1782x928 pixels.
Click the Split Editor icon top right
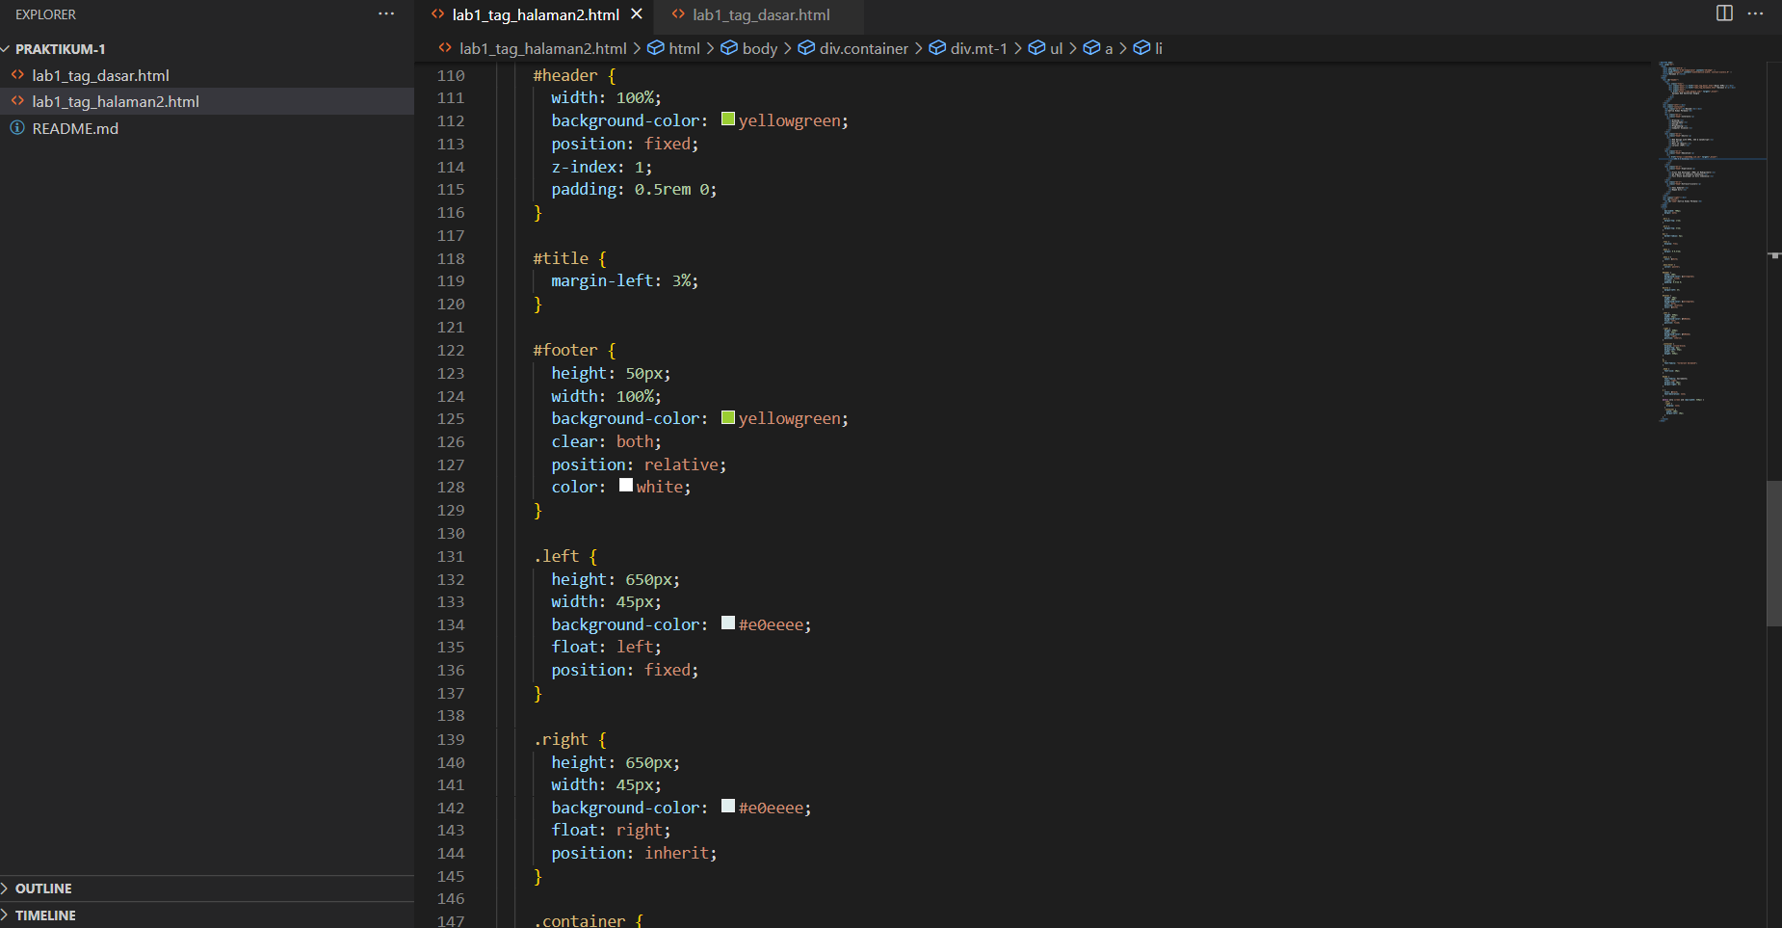(1723, 13)
